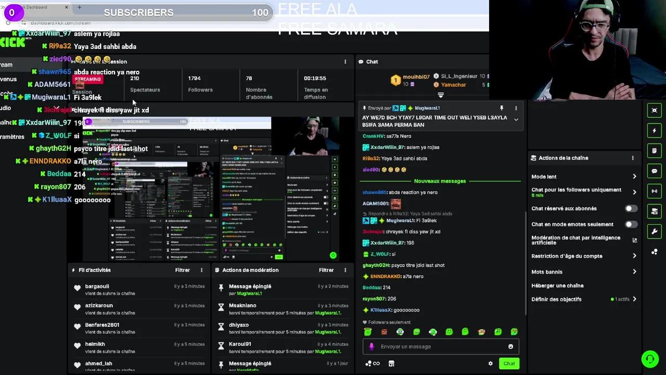This screenshot has width=666, height=375.
Task: Click the 210 Spectateurs stat
Action: coord(145,84)
